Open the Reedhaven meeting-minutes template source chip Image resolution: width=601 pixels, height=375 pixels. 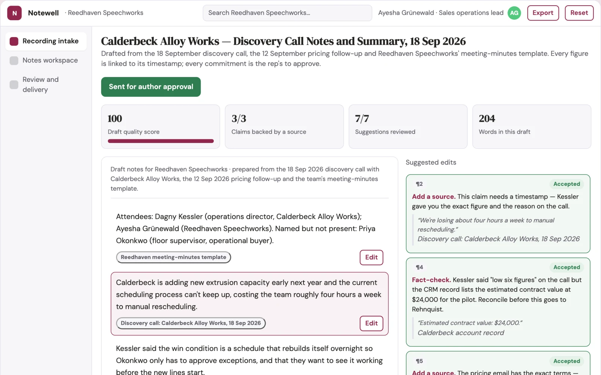click(x=174, y=257)
